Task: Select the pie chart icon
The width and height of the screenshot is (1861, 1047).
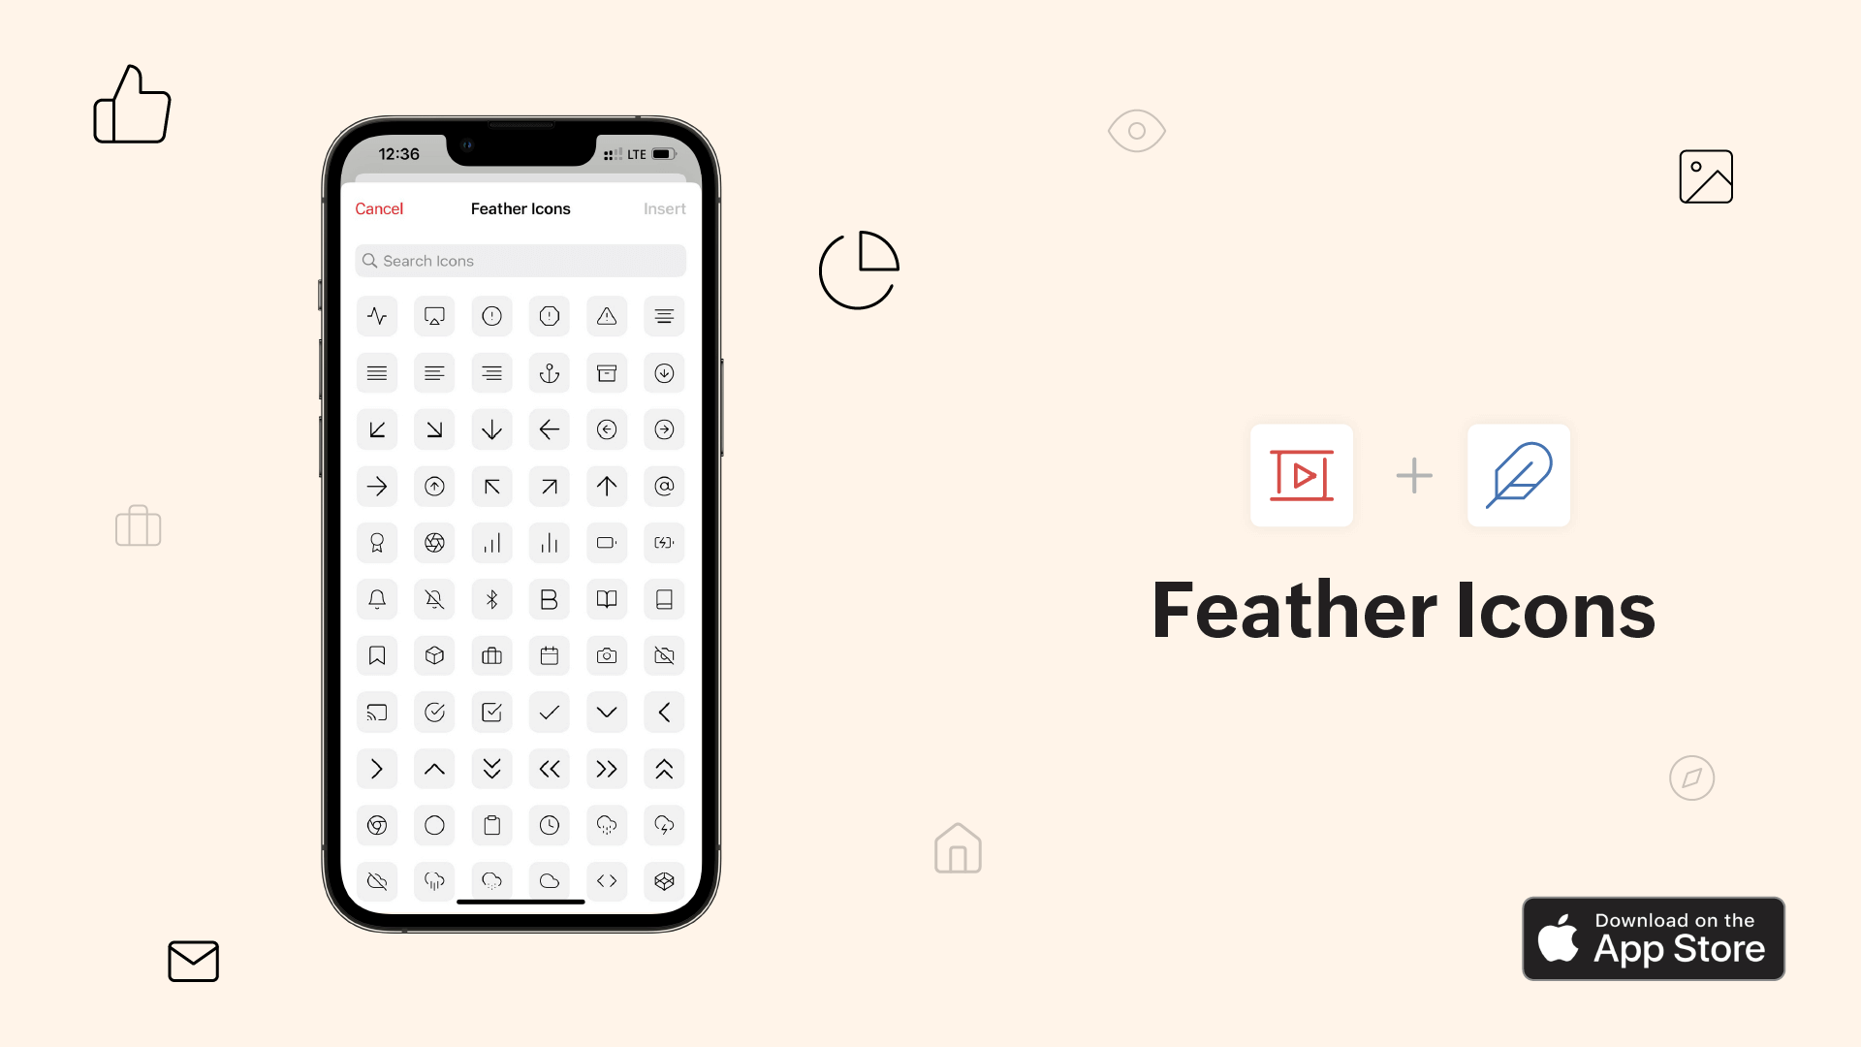Action: point(859,269)
